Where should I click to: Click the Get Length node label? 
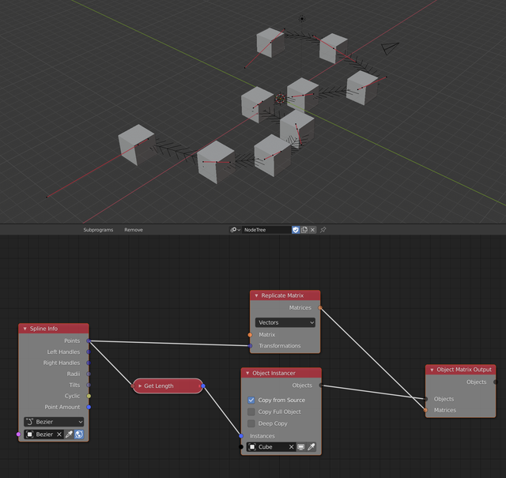pyautogui.click(x=159, y=386)
